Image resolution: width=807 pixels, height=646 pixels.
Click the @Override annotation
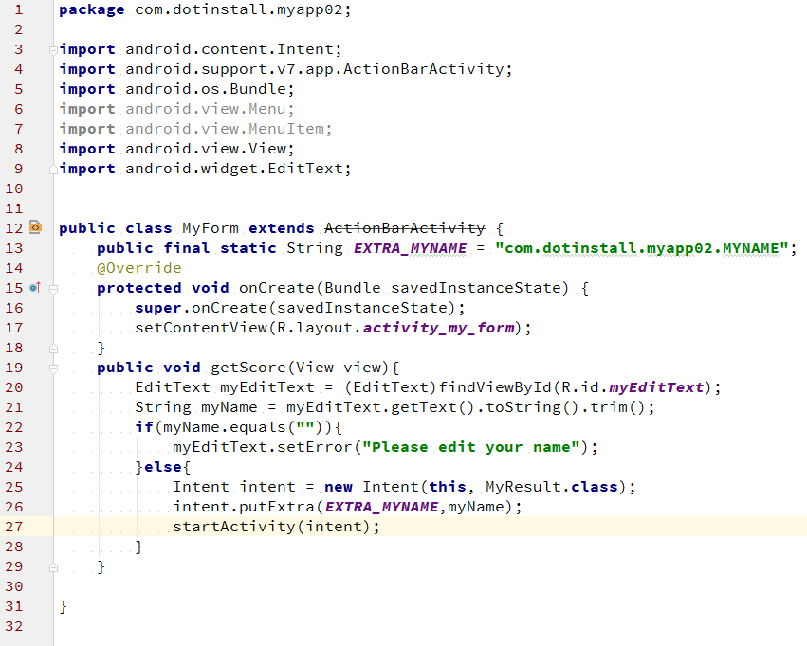[x=139, y=268]
